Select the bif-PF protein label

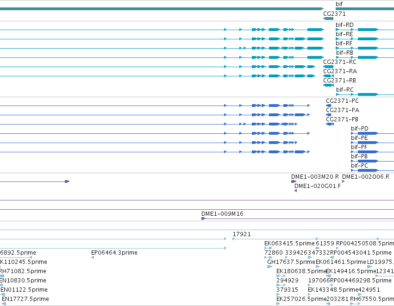coord(359,148)
